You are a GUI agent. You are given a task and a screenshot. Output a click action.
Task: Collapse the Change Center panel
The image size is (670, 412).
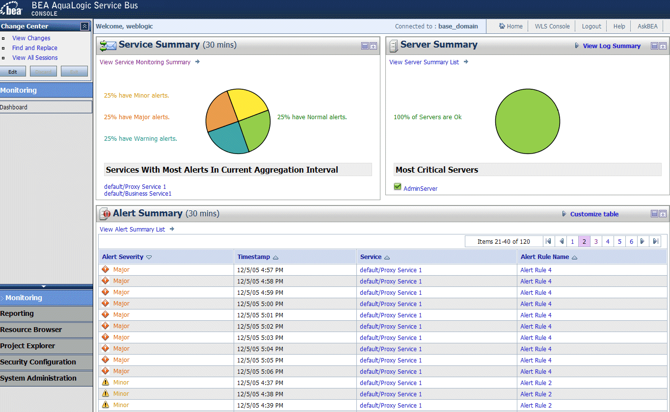85,26
